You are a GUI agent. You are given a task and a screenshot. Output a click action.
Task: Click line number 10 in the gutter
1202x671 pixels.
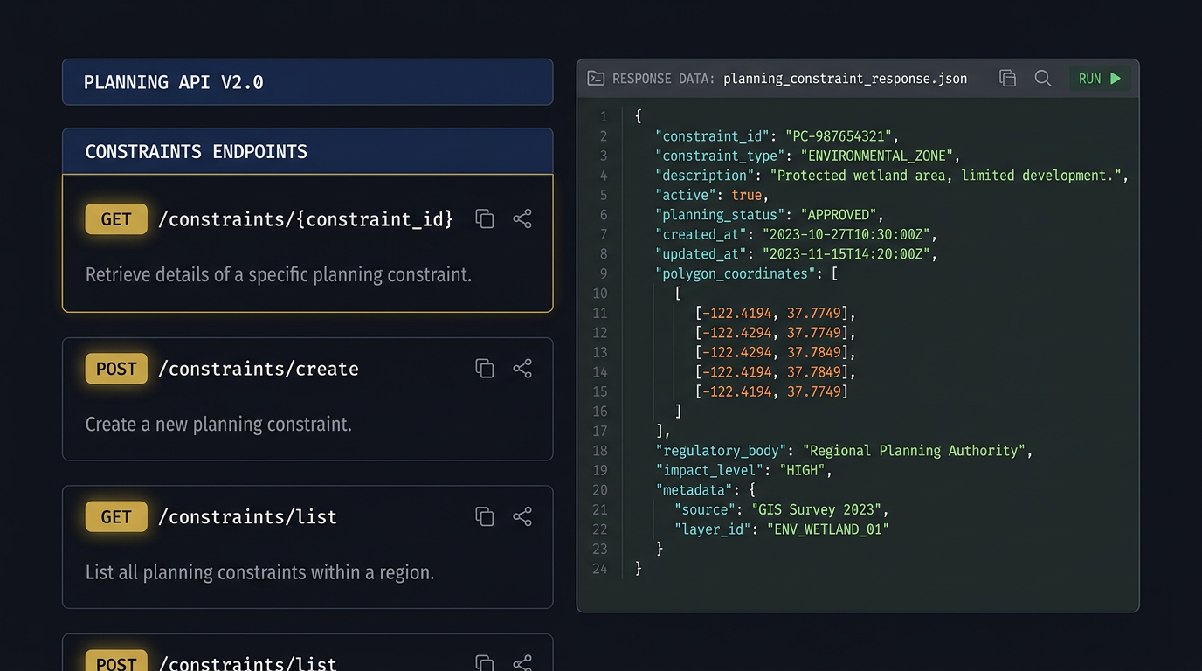tap(599, 294)
